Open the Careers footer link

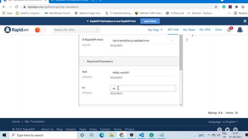coord(71,129)
